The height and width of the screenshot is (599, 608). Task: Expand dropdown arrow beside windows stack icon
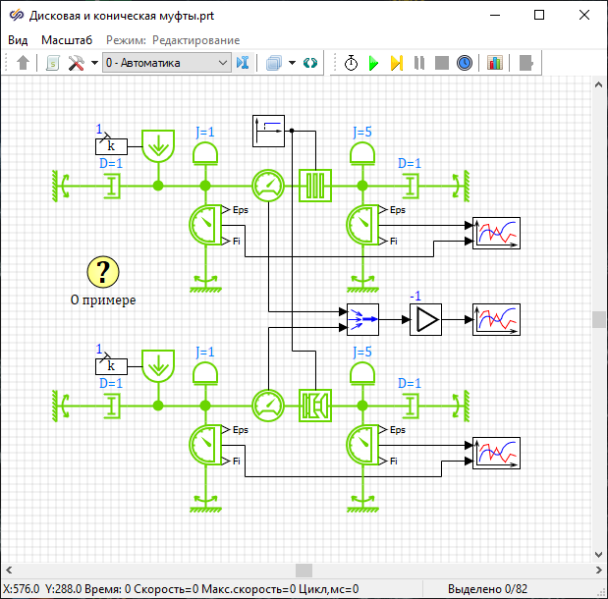tap(292, 63)
